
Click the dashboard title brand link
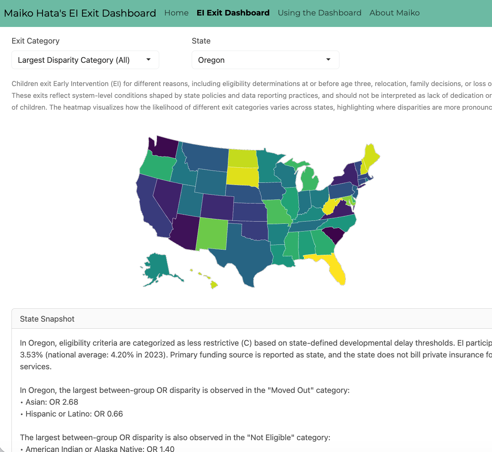(80, 13)
